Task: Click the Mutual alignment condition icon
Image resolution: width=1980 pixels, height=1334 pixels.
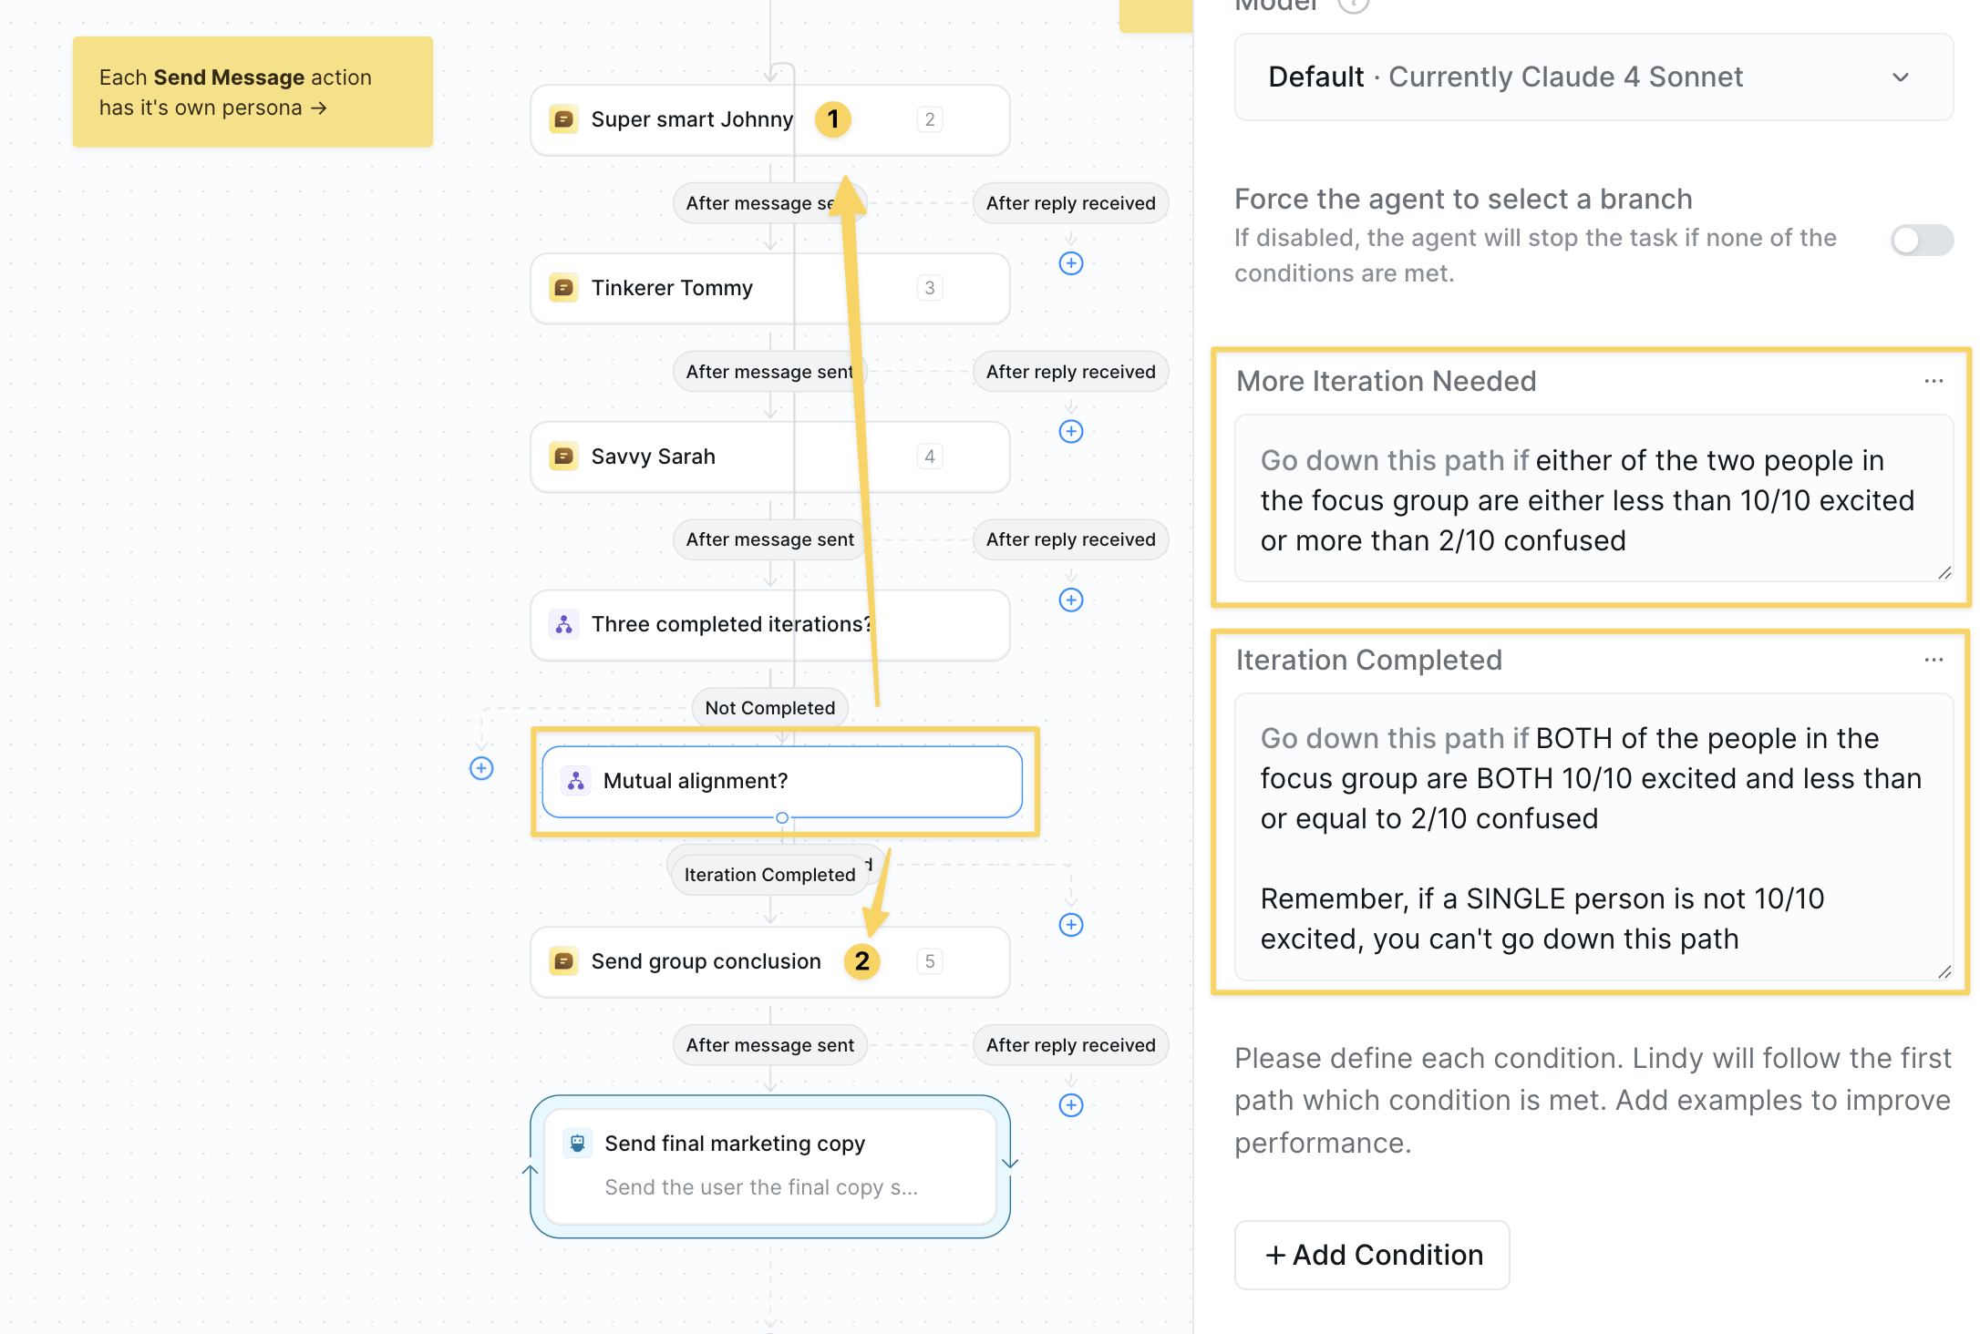Action: point(575,781)
